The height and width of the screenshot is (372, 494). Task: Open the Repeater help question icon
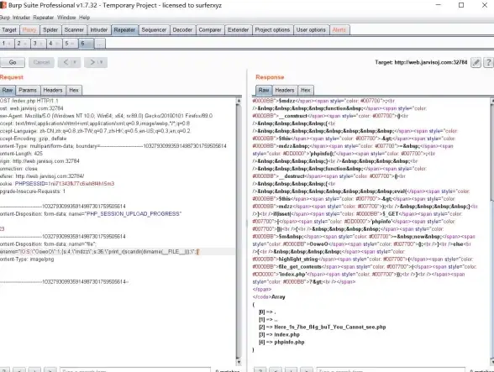488,62
